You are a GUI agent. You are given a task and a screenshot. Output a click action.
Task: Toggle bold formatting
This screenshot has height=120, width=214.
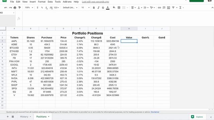tap(94, 8)
